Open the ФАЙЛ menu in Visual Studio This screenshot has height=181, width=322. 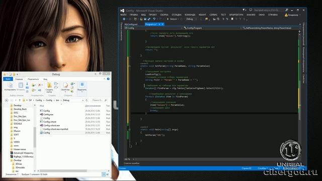tap(123, 15)
